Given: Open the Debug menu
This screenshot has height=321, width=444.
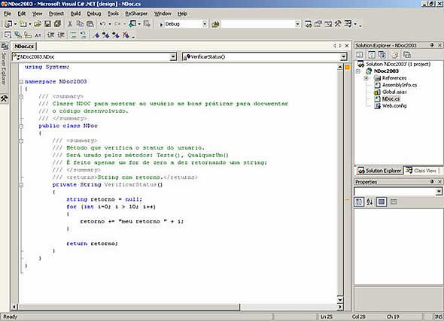Looking at the screenshot, I should point(94,14).
